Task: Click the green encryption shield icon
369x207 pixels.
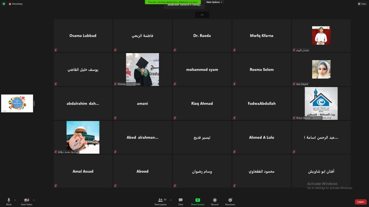Action: 4,4
